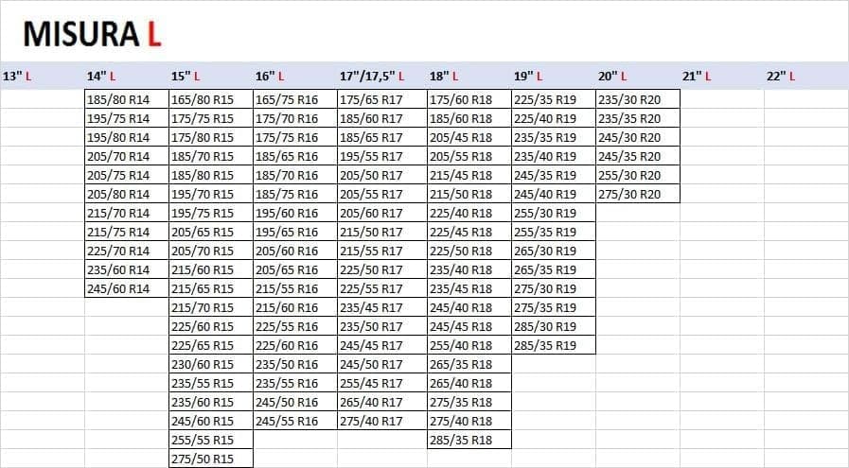Image resolution: width=849 pixels, height=468 pixels.
Task: Select the 20" L header cell
Action: point(638,77)
